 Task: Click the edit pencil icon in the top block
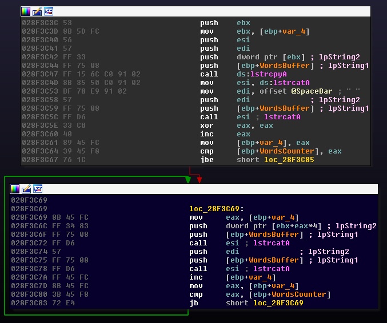click(37, 11)
